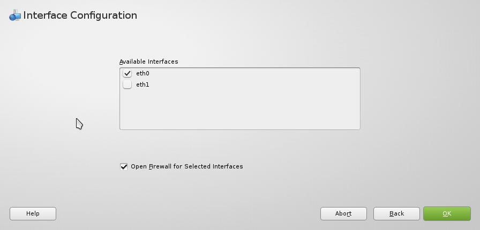Open the Help button

point(33,213)
